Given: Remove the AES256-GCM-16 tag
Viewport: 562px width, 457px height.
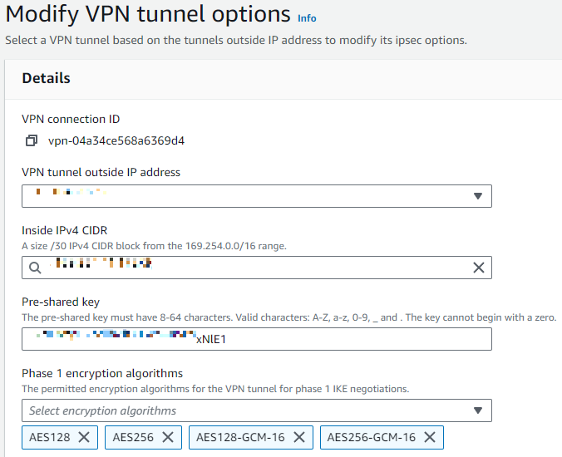Looking at the screenshot, I should (430, 437).
